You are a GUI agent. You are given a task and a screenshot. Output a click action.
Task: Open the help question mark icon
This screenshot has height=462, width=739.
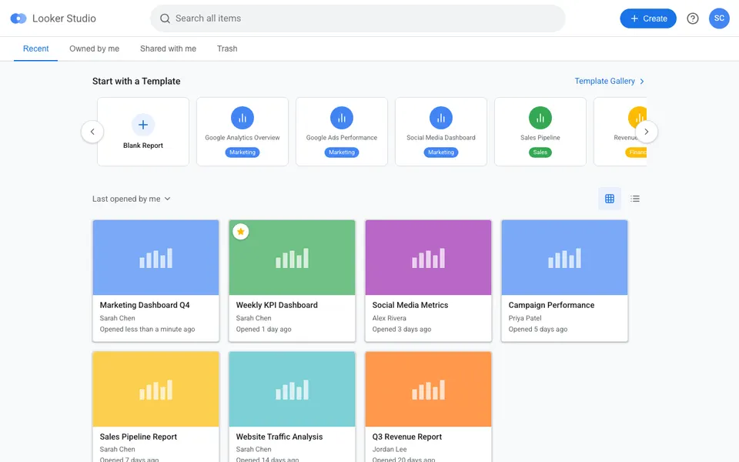692,18
